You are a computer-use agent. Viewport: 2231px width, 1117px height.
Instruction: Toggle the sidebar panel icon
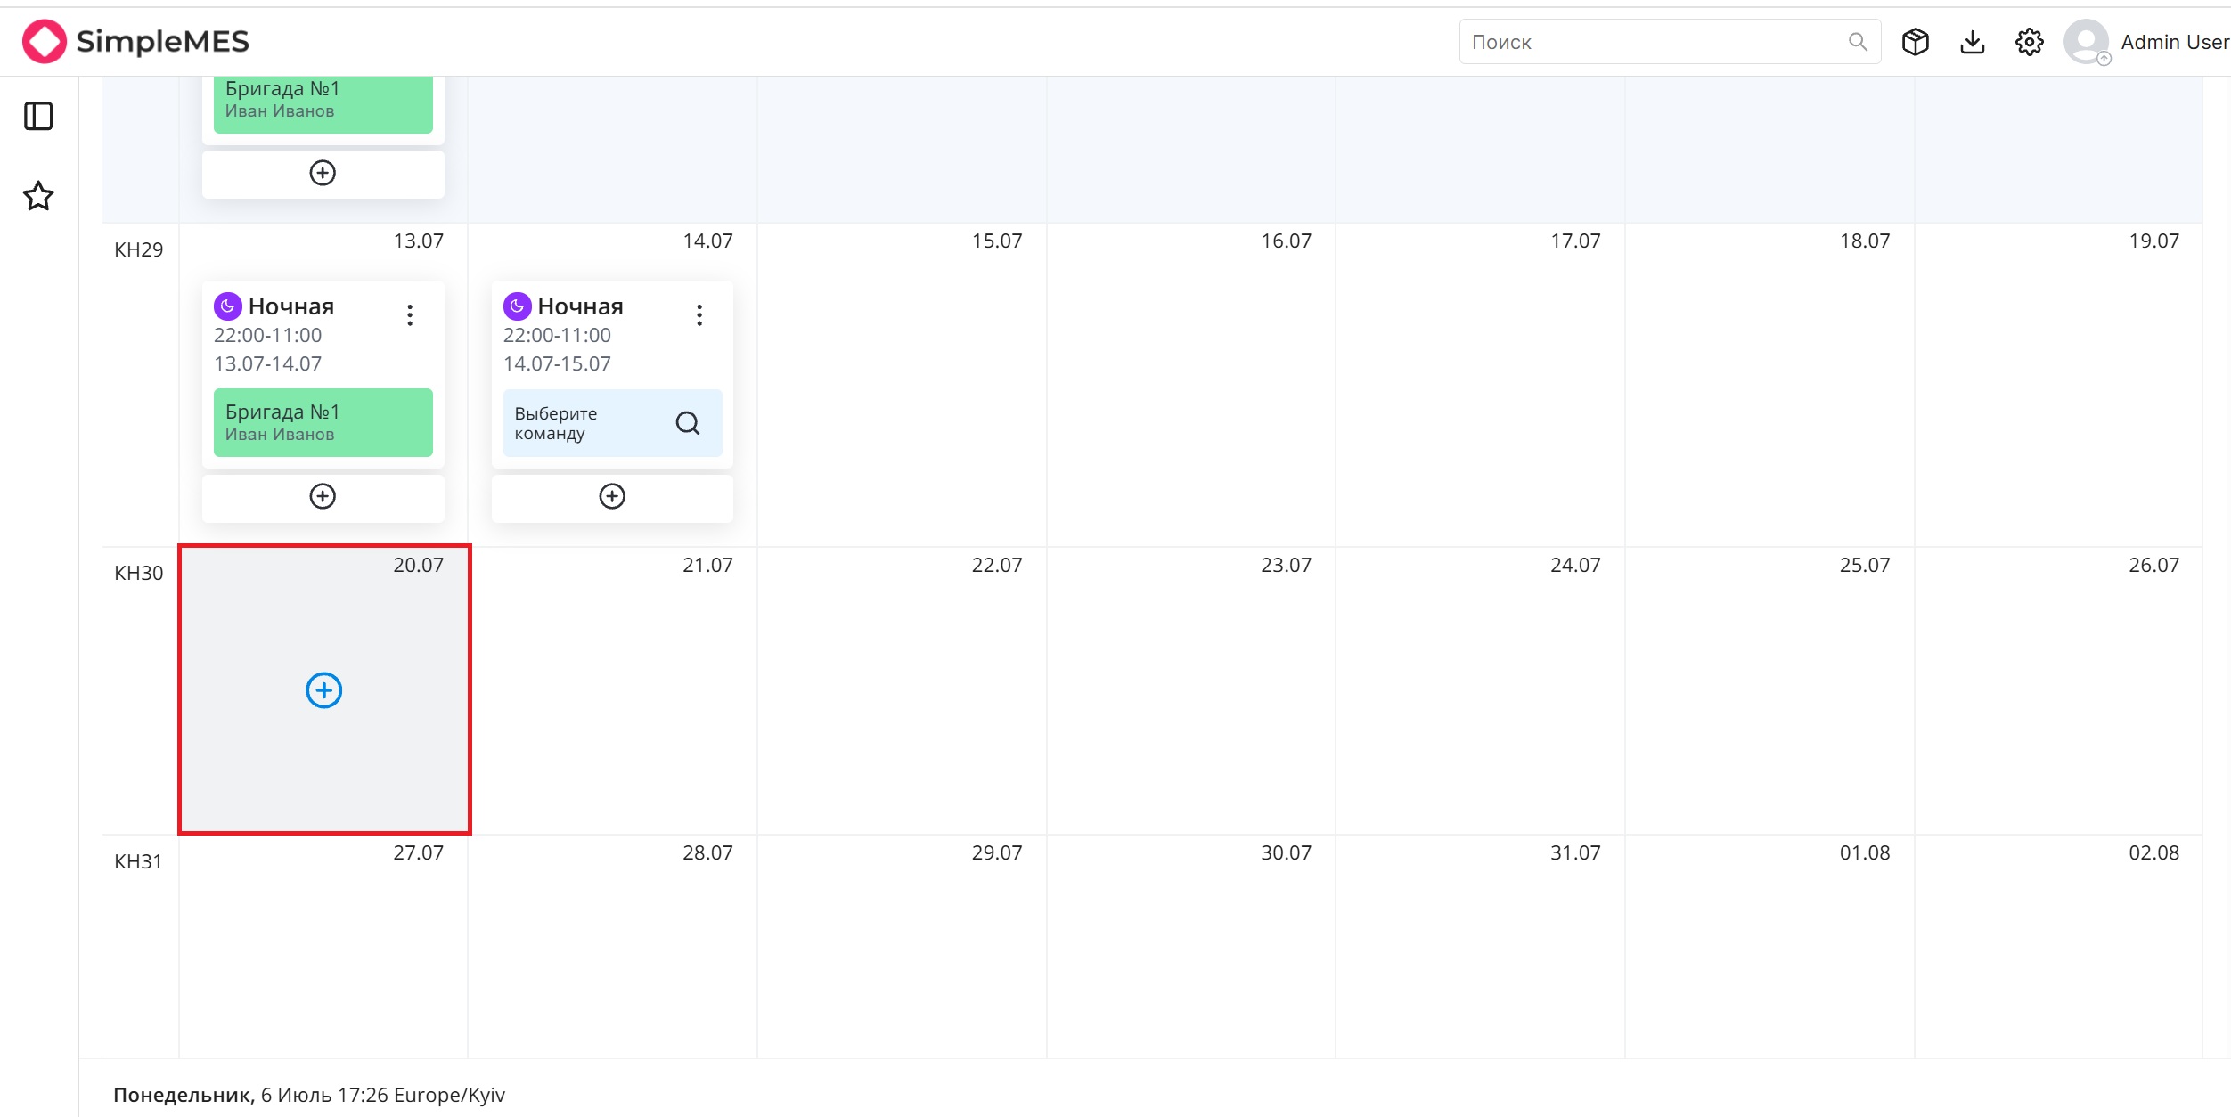[38, 116]
